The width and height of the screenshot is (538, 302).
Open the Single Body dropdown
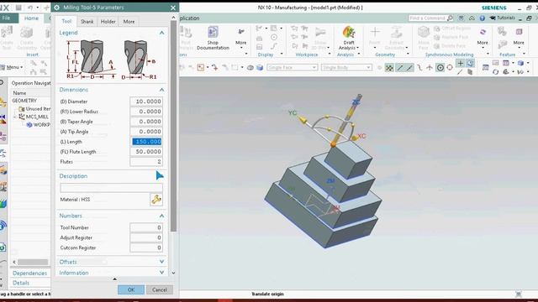(346, 68)
